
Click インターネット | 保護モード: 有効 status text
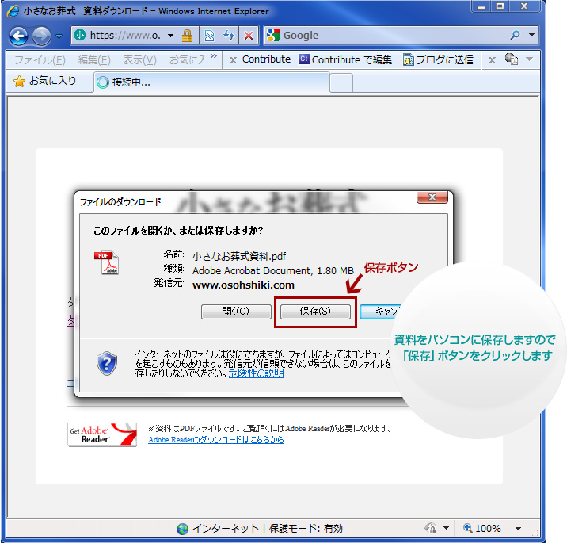pos(267,529)
